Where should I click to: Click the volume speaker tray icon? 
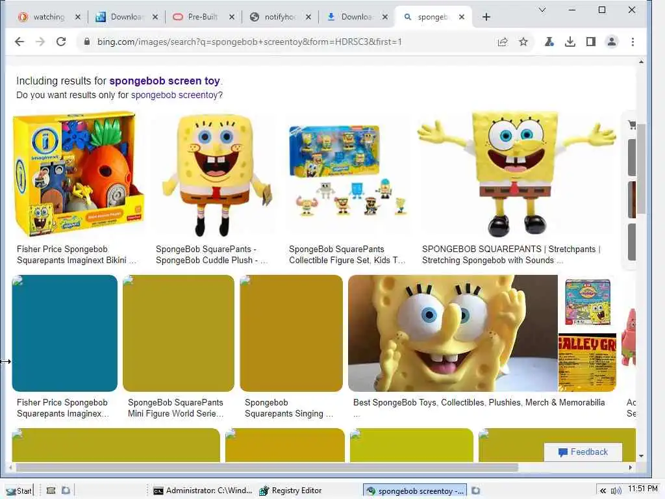pos(616,491)
